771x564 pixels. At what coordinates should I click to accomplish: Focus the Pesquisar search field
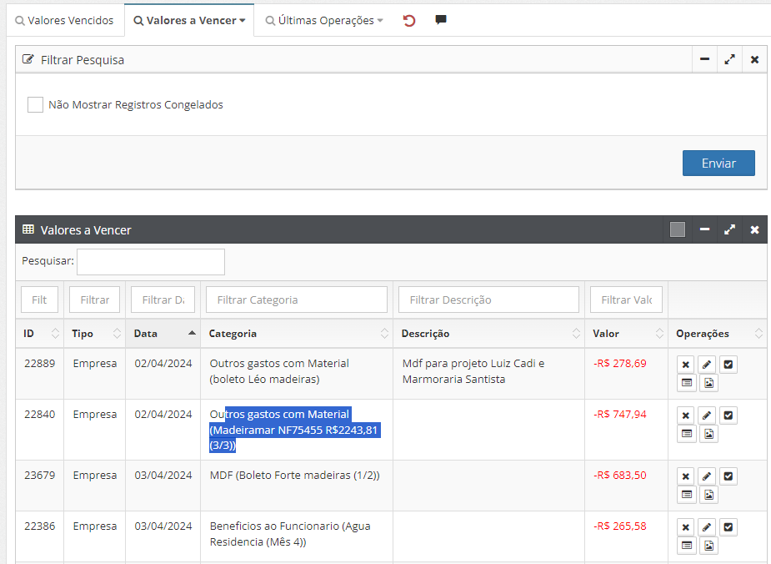tap(151, 262)
